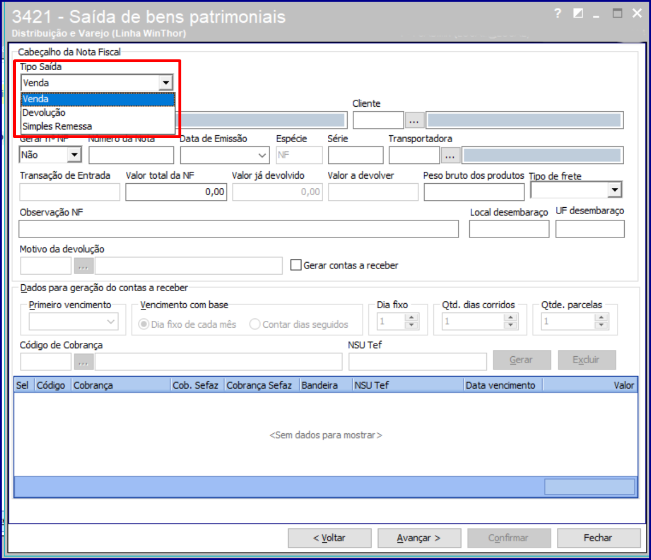Click the Transação de Entrada field
The height and width of the screenshot is (560, 651).
(70, 192)
